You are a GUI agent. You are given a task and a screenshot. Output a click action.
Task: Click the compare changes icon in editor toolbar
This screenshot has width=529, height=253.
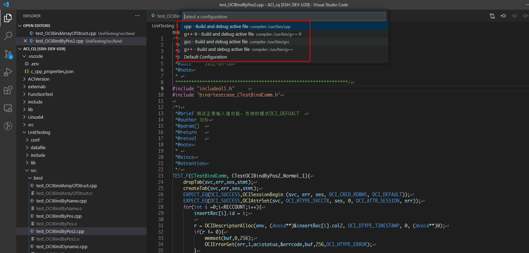coord(492,16)
